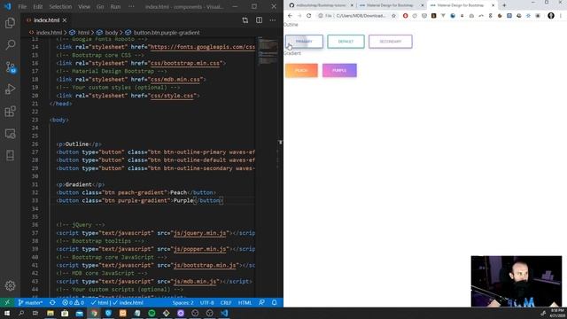Open the Remote Explorer icon in activity bar
The image size is (567, 319).
pyautogui.click(x=10, y=134)
